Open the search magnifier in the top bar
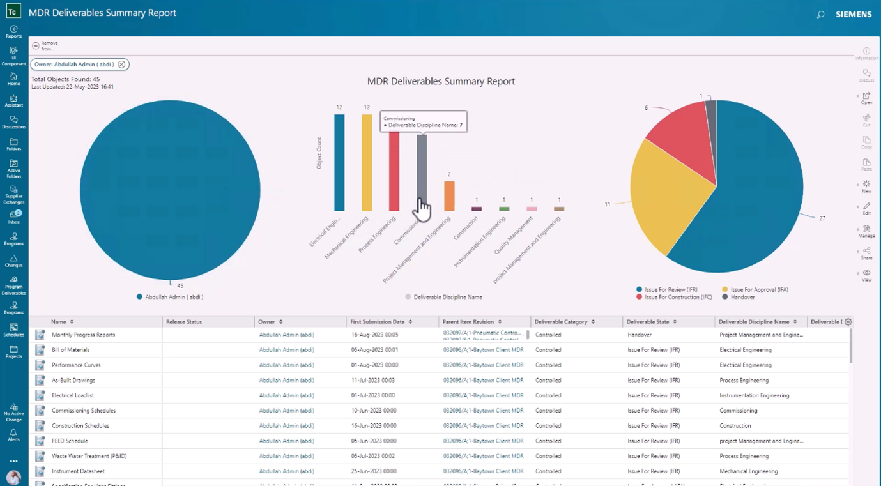881x486 pixels. click(x=820, y=14)
